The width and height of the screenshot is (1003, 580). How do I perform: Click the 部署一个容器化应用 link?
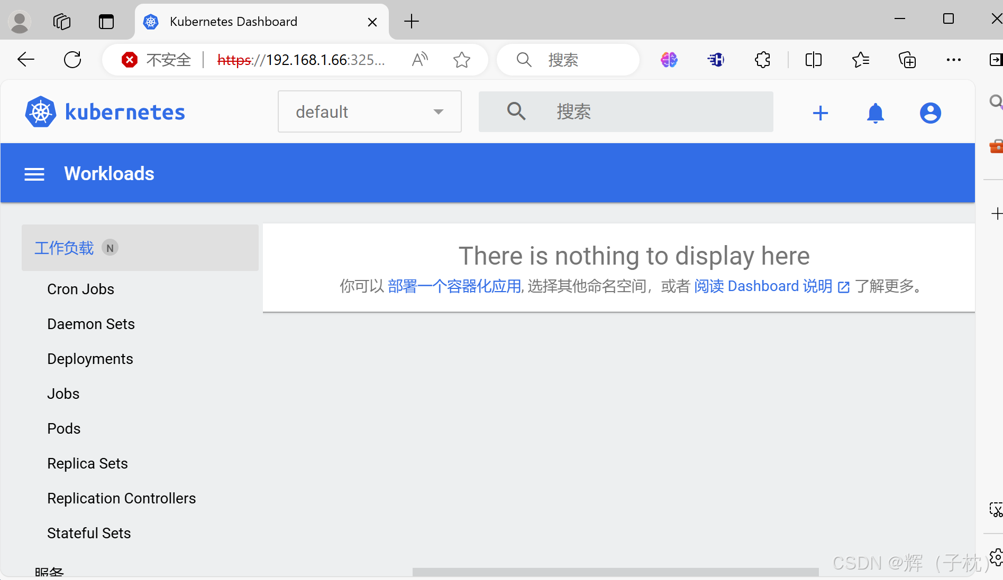(454, 286)
